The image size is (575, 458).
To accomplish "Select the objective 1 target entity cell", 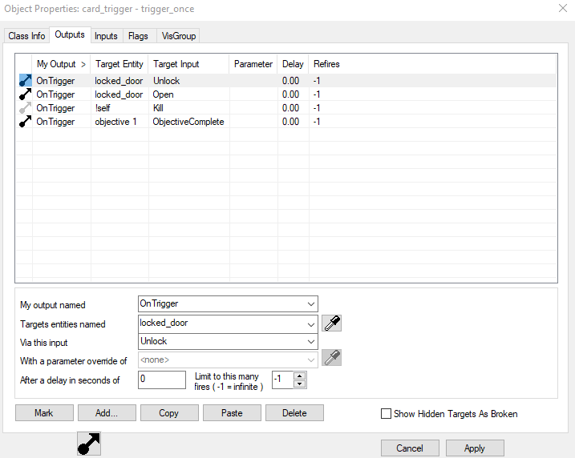I will tap(115, 122).
